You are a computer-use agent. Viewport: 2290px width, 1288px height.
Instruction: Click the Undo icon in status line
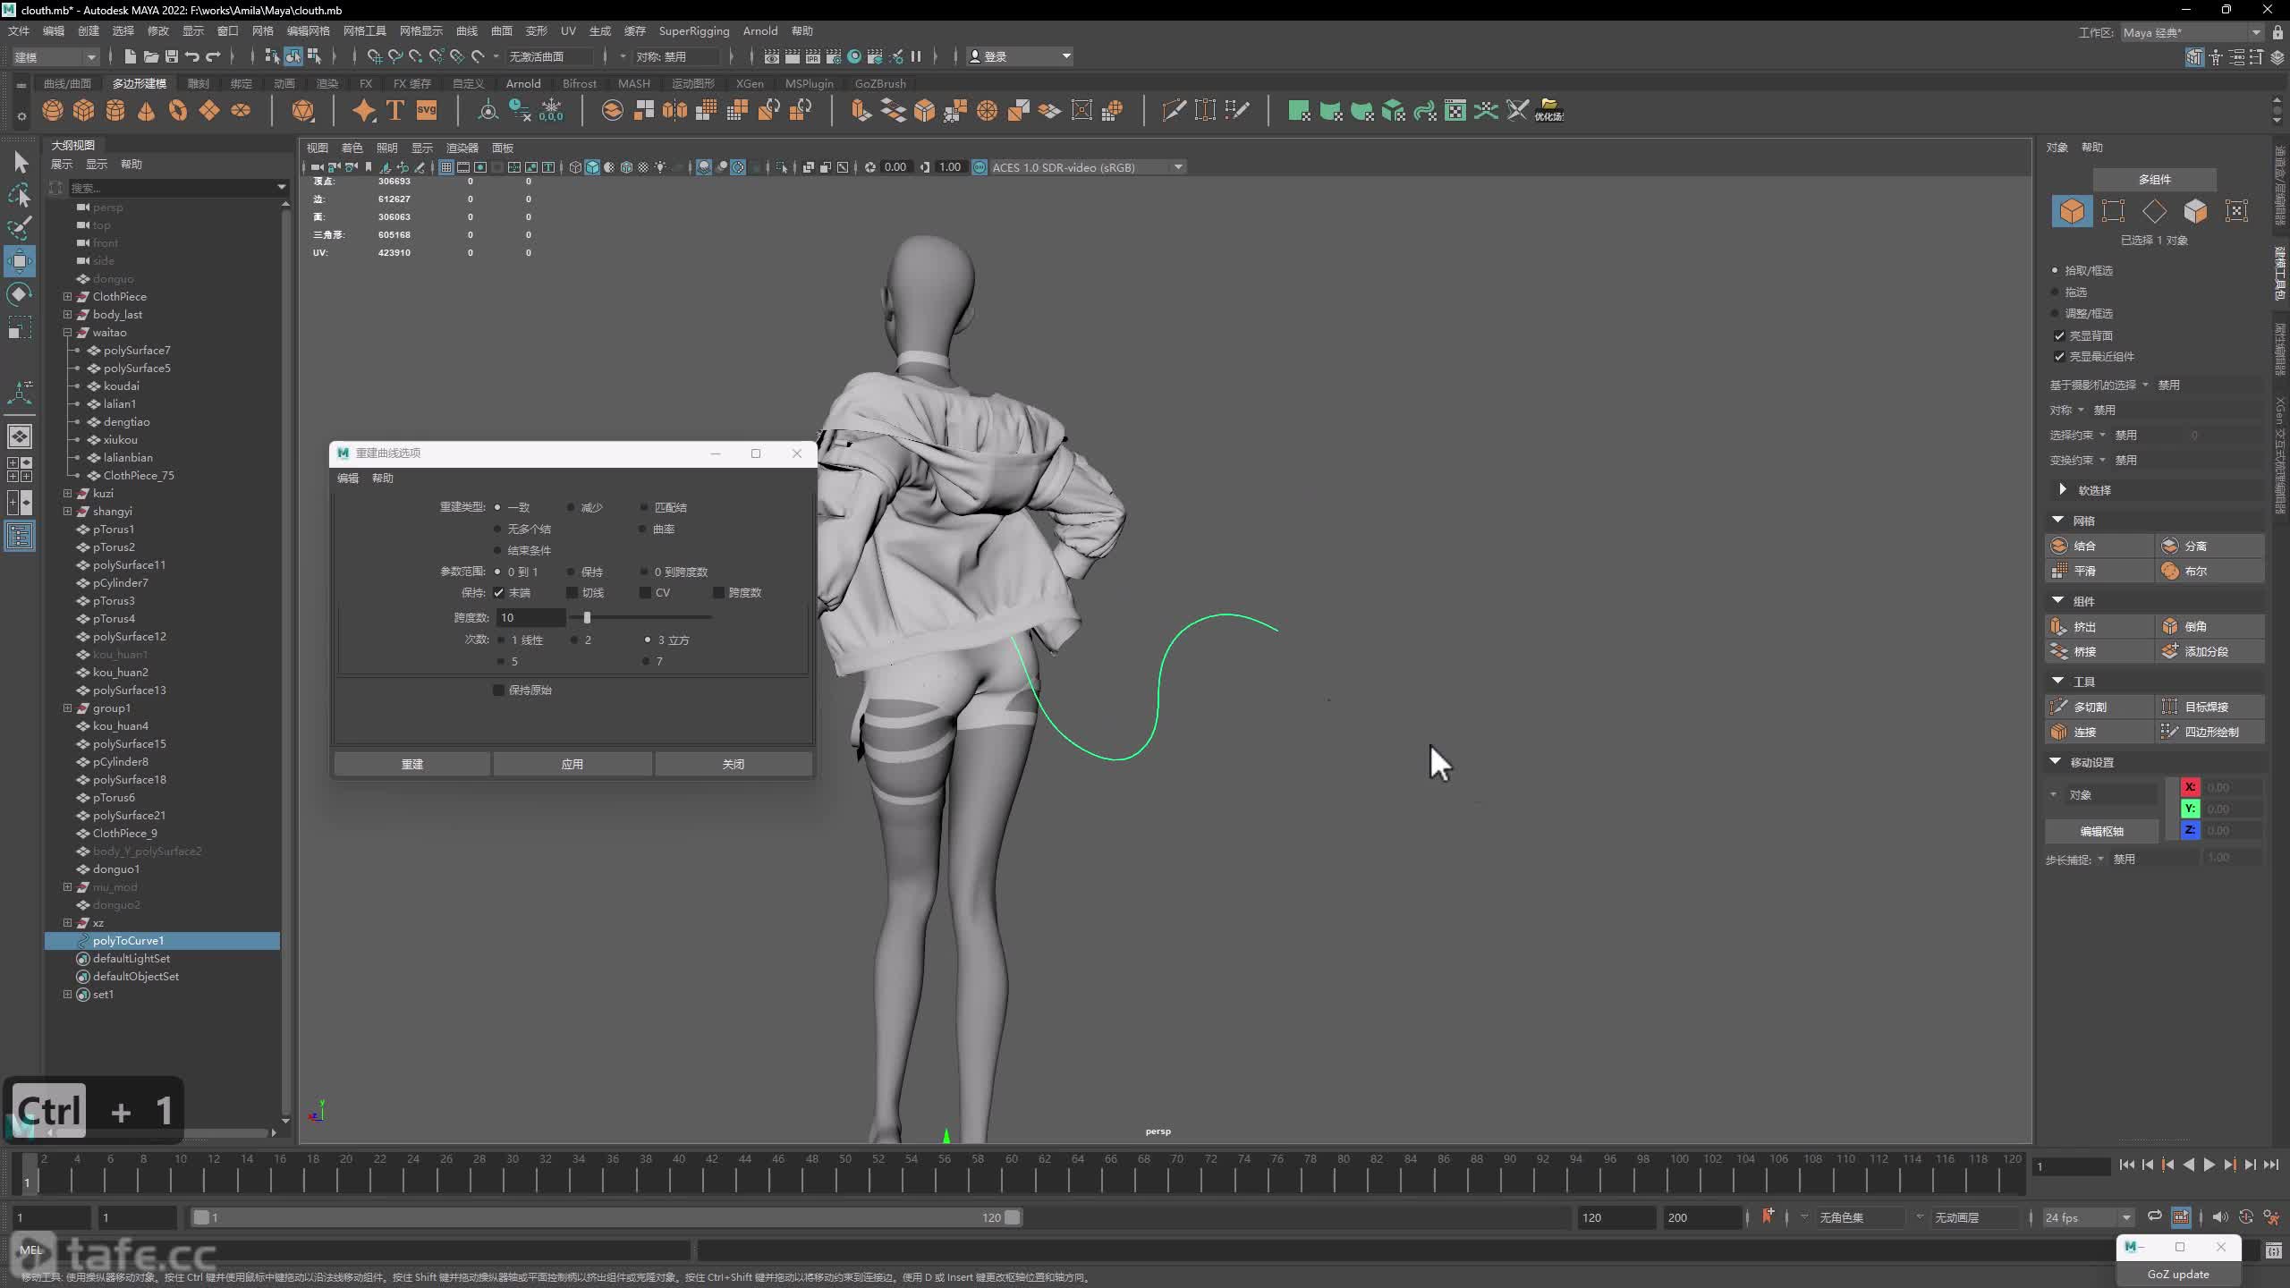coord(192,56)
